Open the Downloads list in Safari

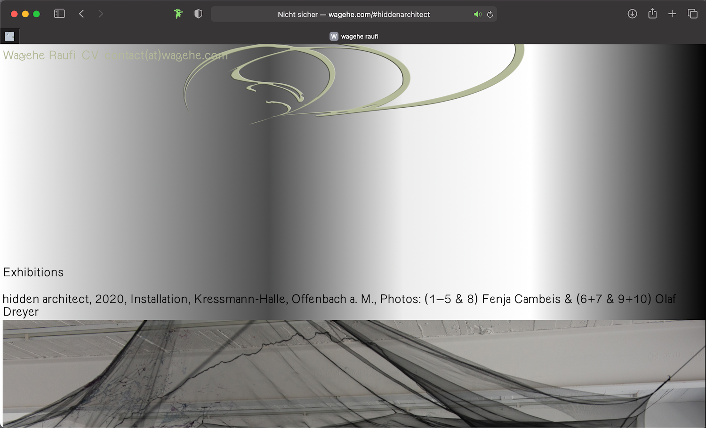coord(632,14)
